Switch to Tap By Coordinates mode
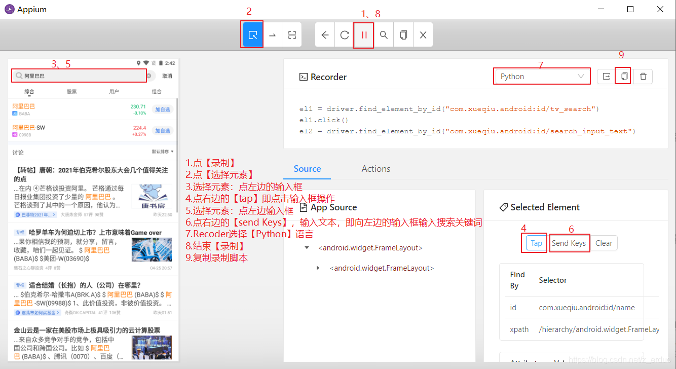The height and width of the screenshot is (369, 676). [x=292, y=35]
